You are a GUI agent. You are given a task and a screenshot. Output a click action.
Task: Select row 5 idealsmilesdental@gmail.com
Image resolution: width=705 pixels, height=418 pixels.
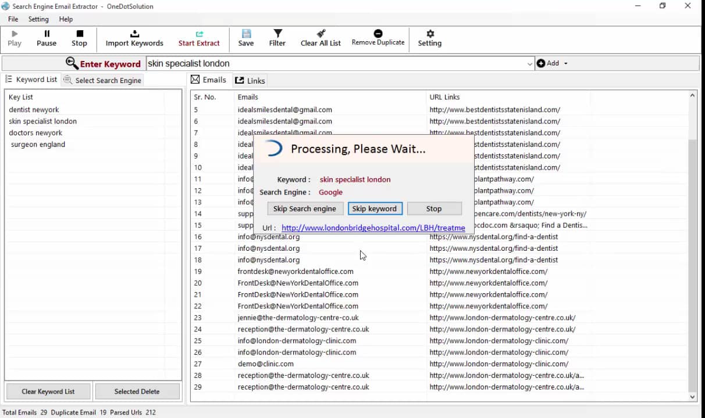(284, 109)
